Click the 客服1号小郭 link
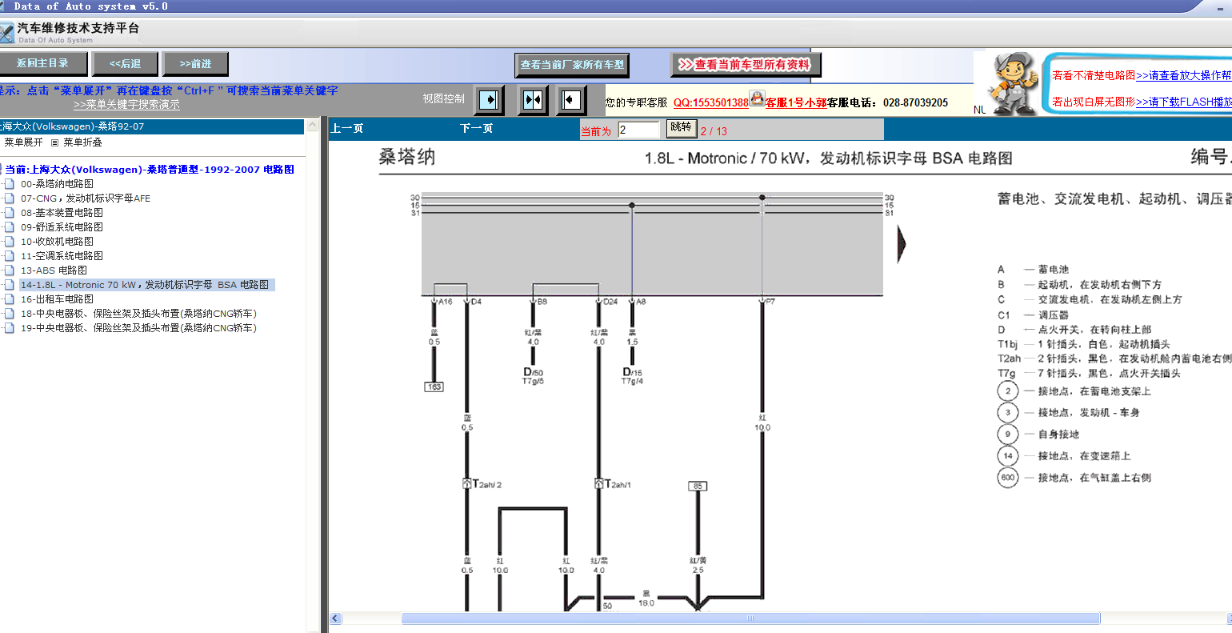 [x=796, y=102]
